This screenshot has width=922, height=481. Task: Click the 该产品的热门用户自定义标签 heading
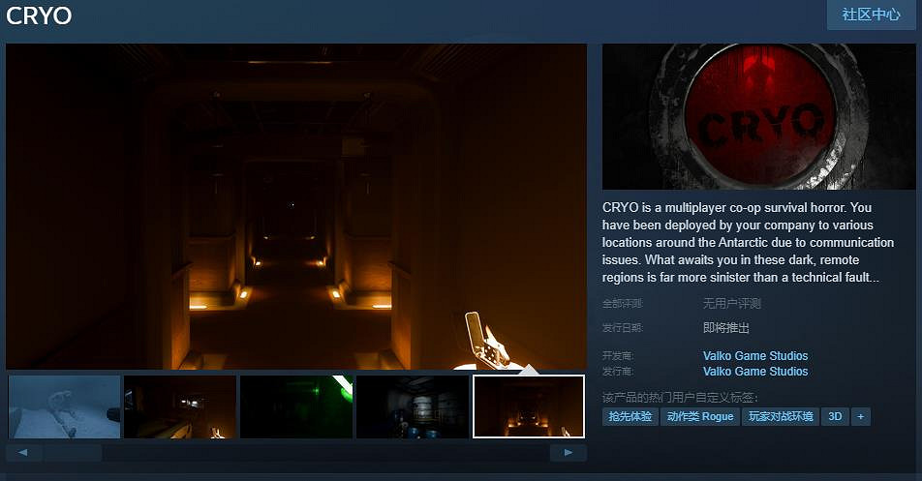(680, 398)
